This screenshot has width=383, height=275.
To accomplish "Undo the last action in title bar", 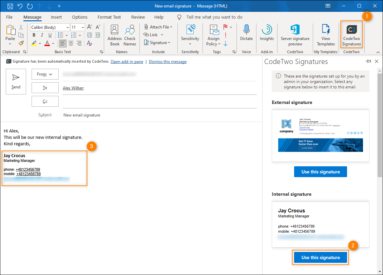I will tap(20, 6).
